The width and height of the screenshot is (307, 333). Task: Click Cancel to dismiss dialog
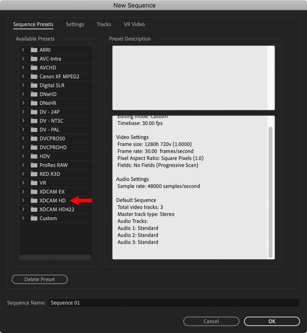tap(211, 321)
